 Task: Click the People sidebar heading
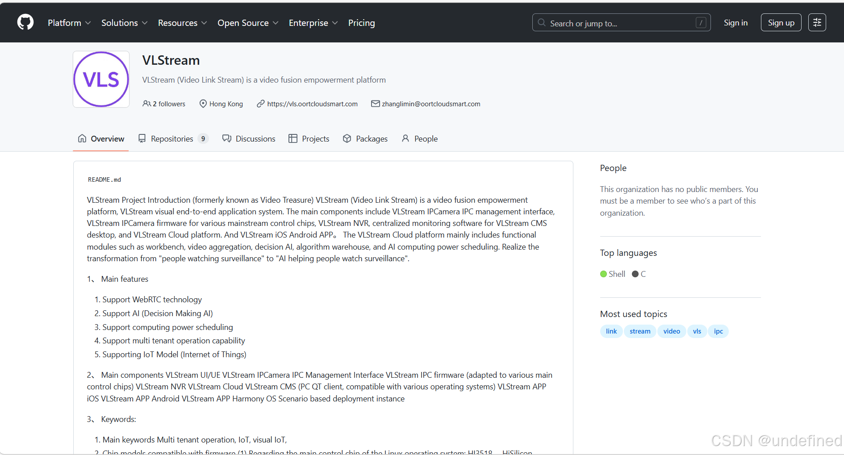click(x=613, y=168)
